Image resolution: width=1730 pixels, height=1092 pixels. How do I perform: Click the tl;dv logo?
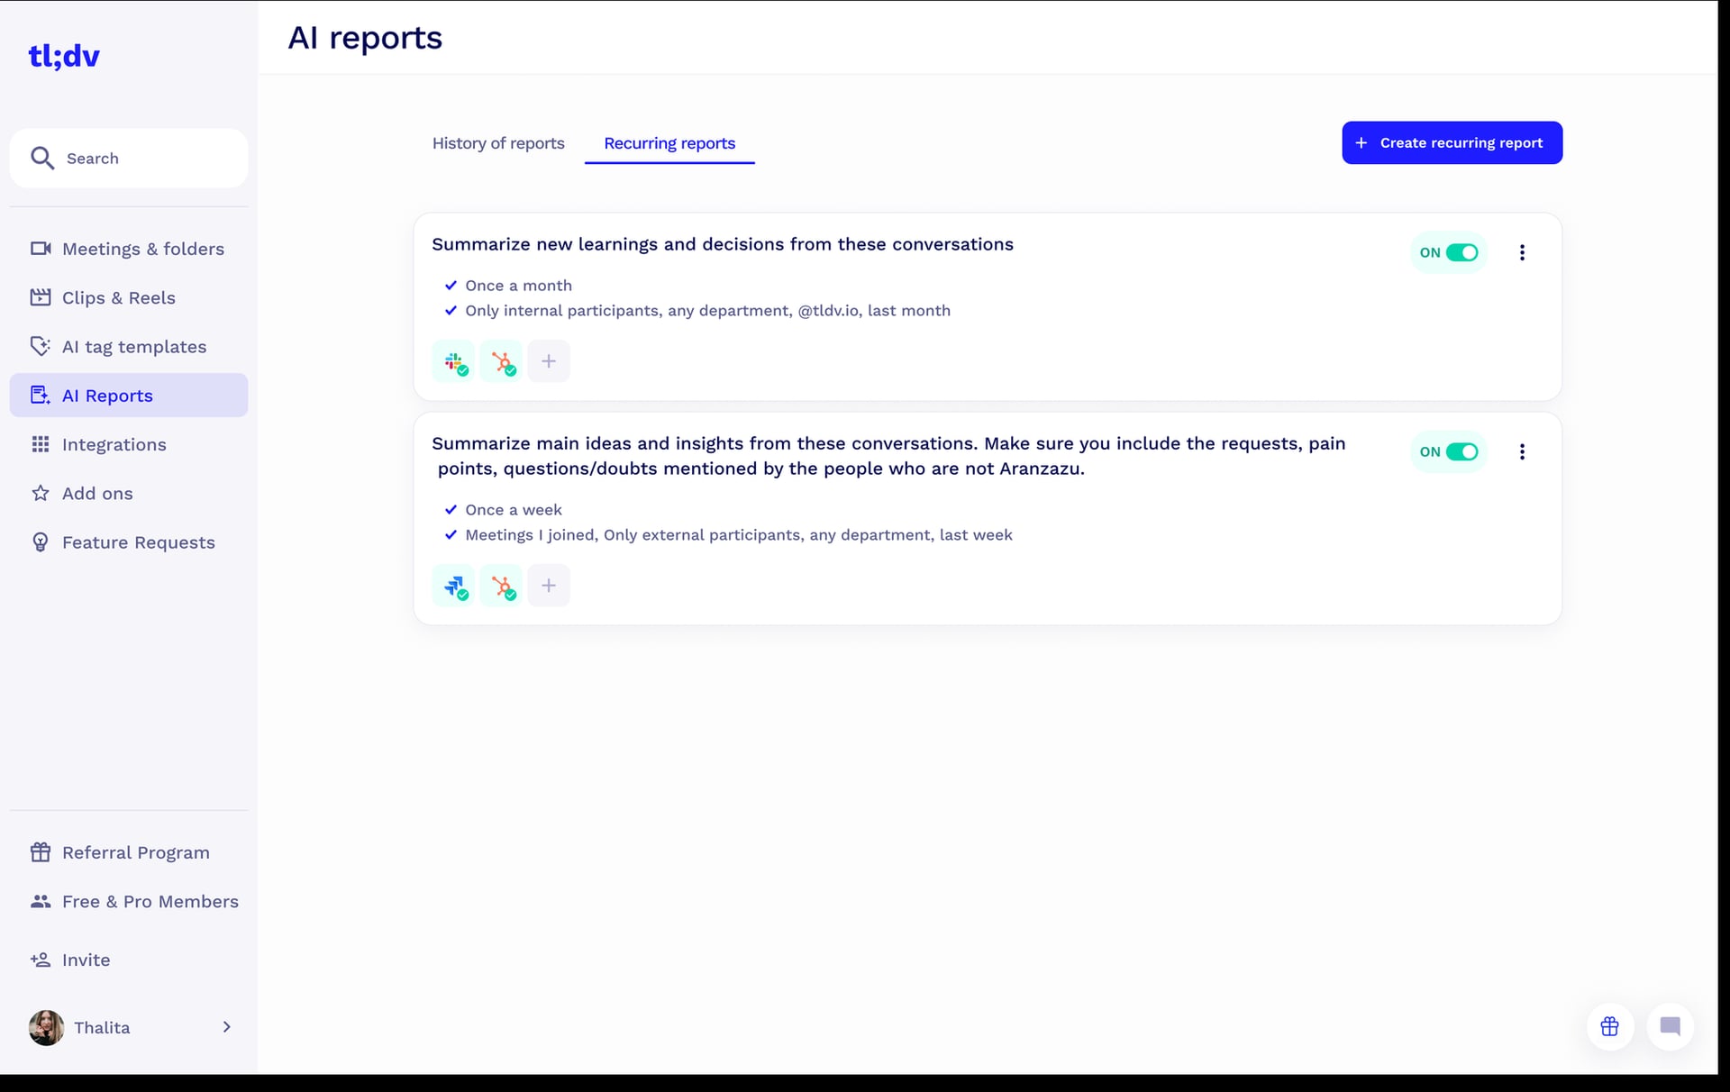[64, 56]
